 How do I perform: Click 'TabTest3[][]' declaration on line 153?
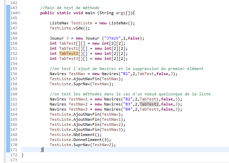point(73,59)
